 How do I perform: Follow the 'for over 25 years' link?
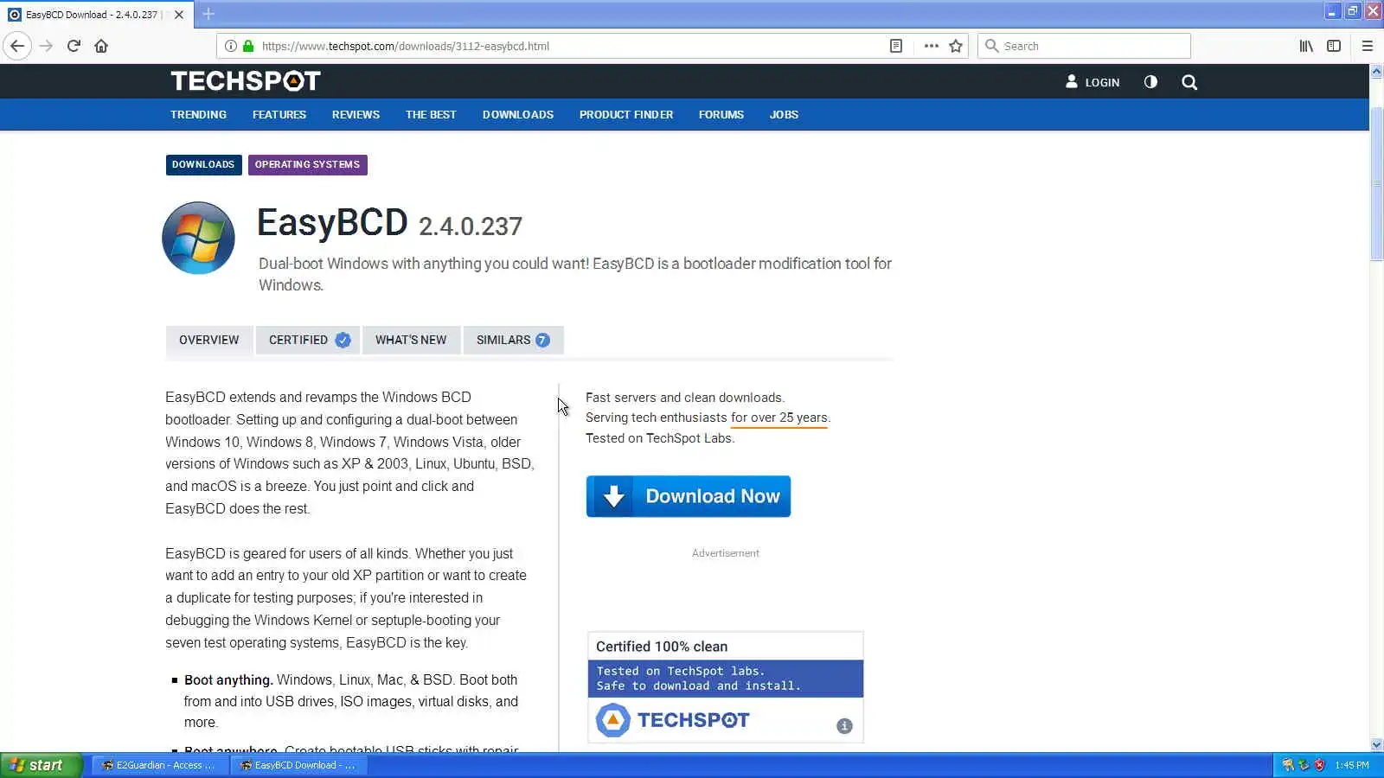point(779,418)
